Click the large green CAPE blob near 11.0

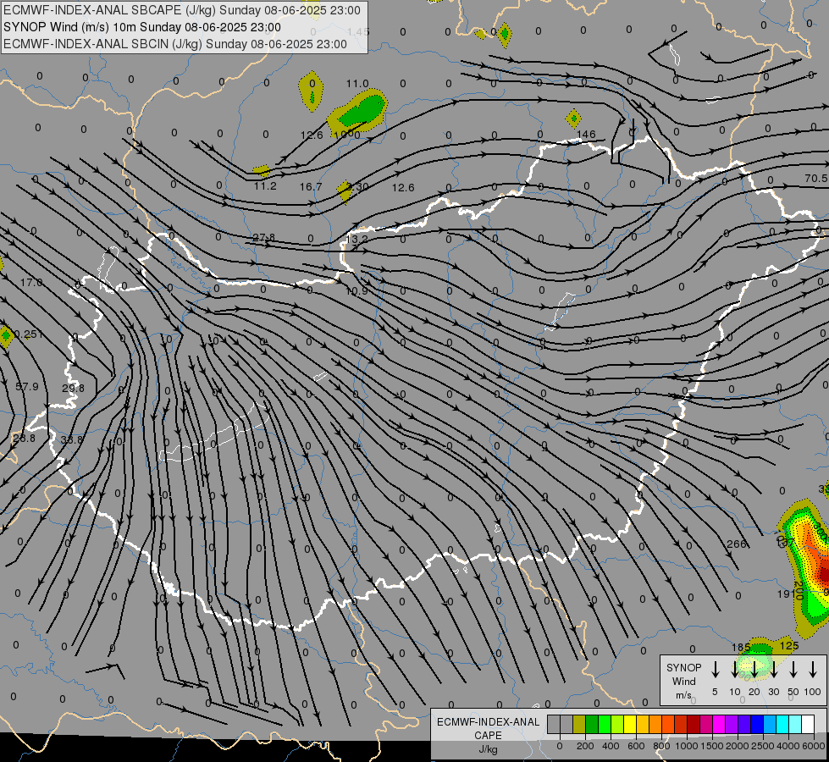pyautogui.click(x=362, y=109)
